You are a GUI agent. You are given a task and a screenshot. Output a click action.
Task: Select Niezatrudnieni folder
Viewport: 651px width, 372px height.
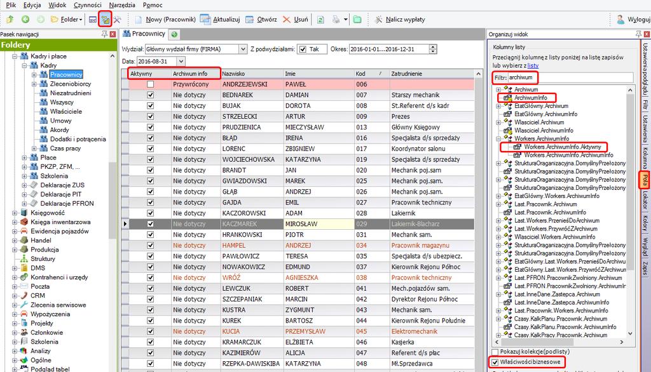coord(71,93)
